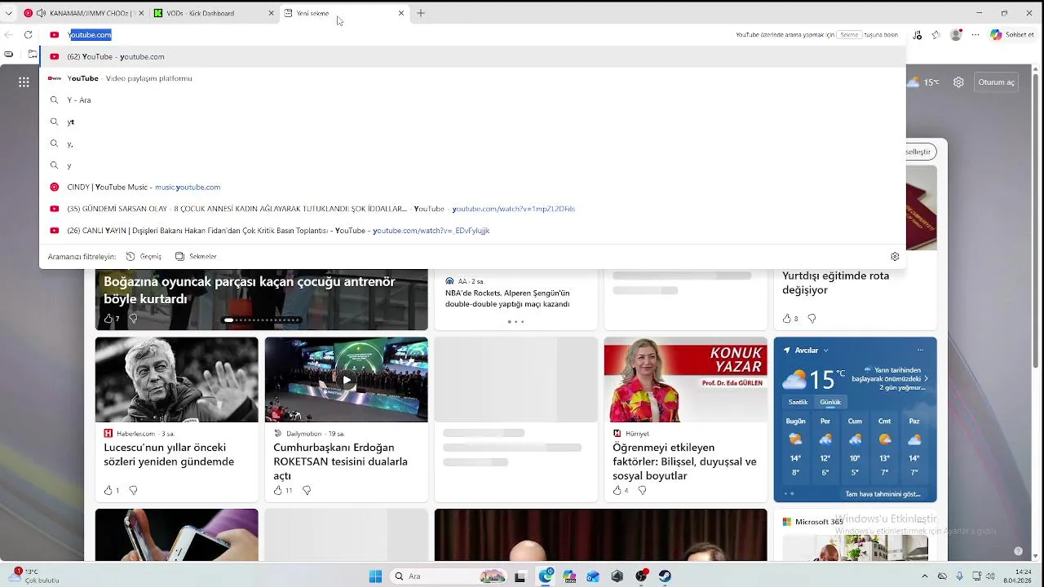Open CINDY | YouTube Music suggestion

click(x=472, y=187)
